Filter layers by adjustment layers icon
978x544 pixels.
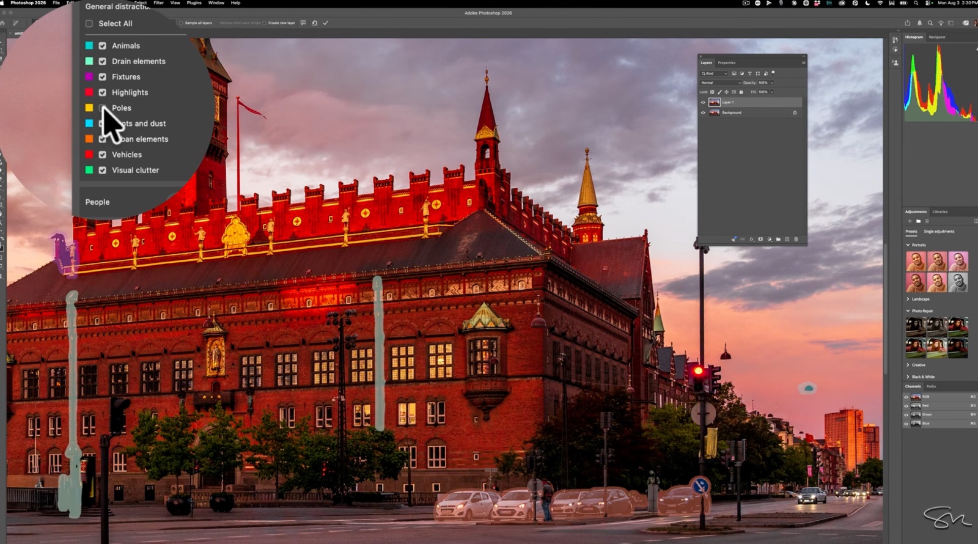(742, 73)
